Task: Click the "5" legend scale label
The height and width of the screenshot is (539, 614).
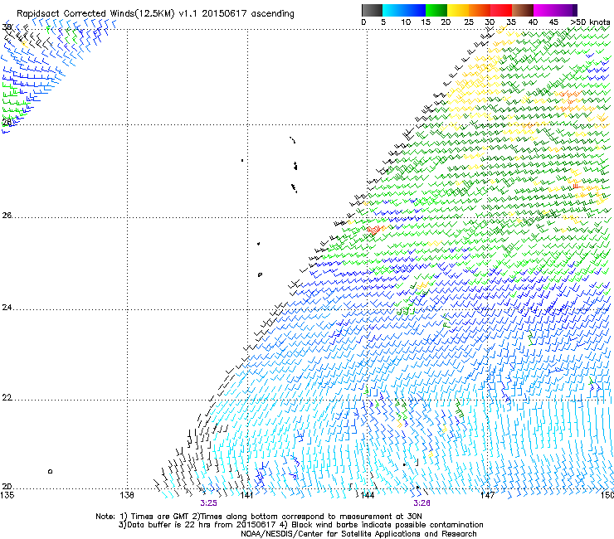Action: 383,22
